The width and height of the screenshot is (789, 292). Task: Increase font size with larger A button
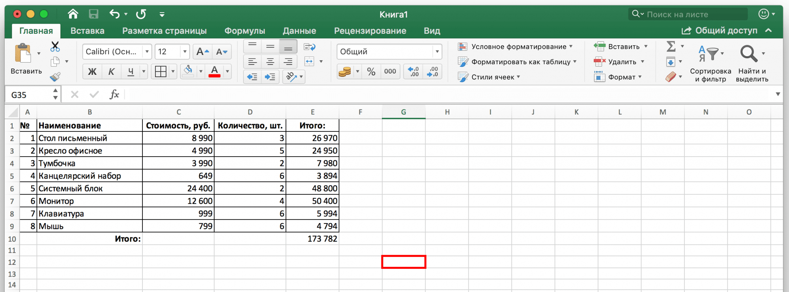point(202,52)
